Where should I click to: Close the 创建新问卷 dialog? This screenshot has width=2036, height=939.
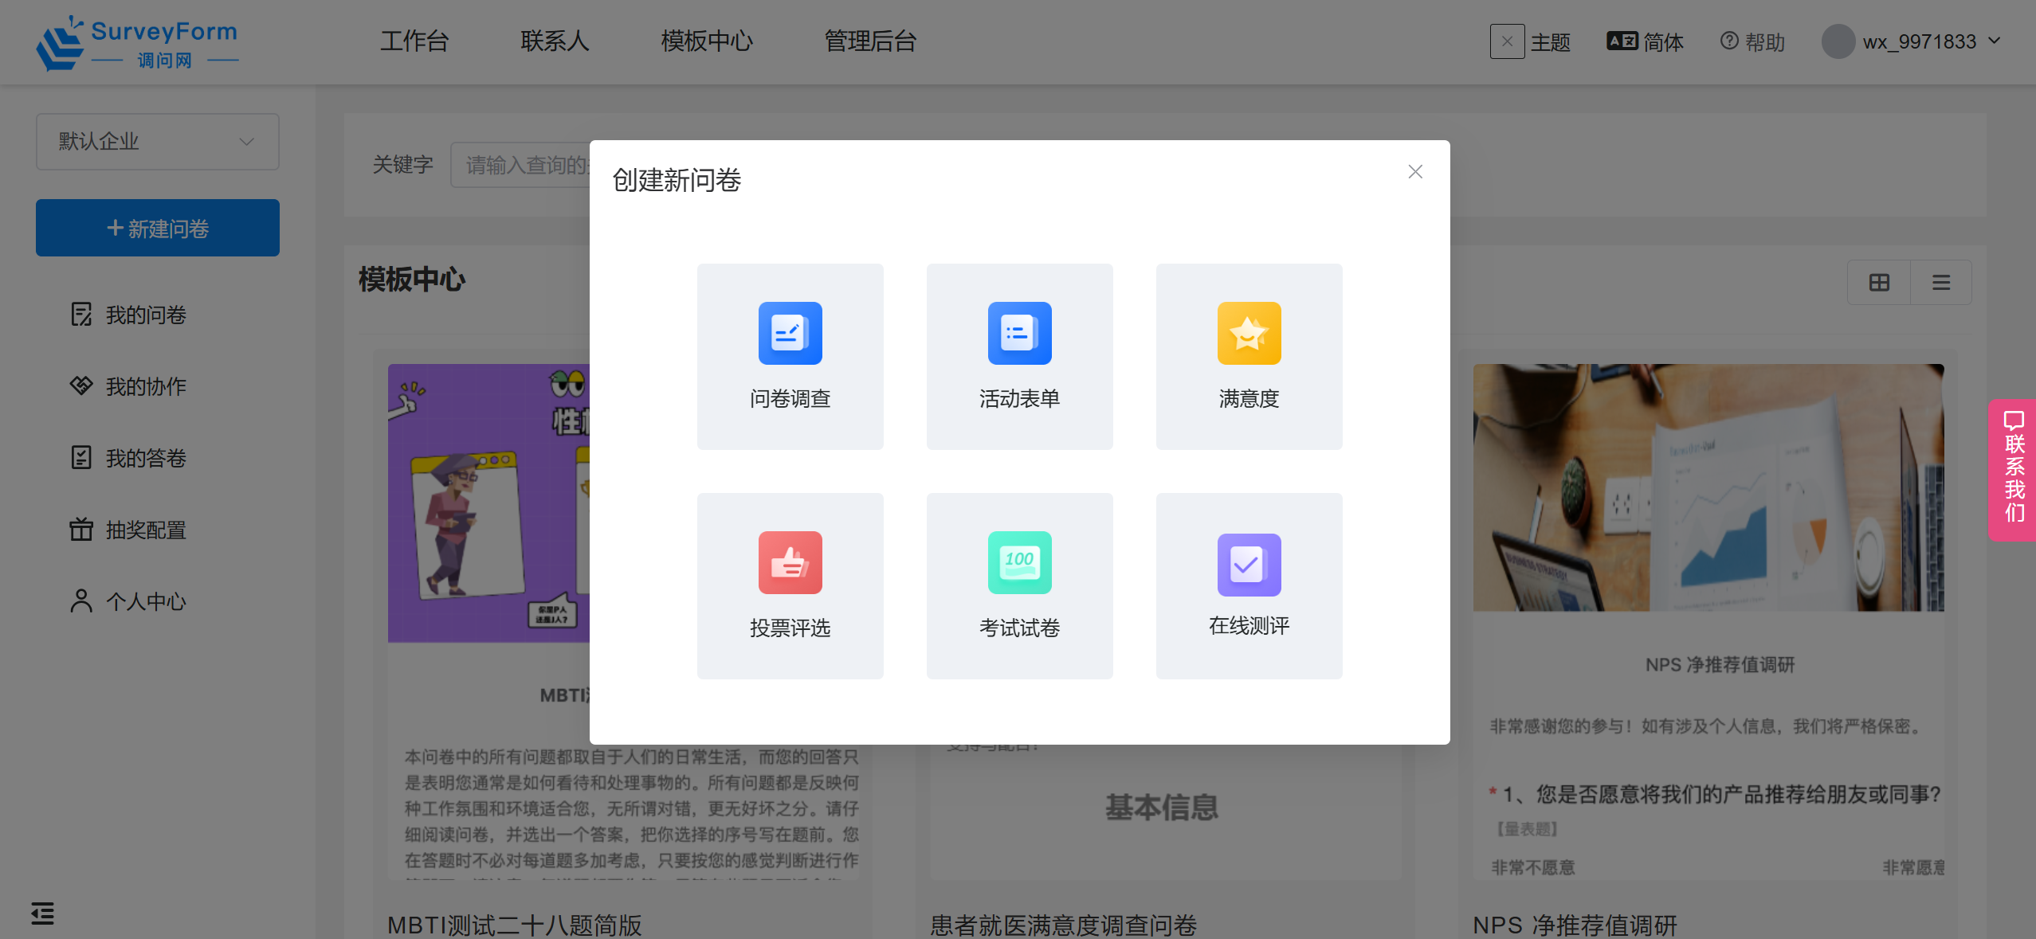[1415, 171]
